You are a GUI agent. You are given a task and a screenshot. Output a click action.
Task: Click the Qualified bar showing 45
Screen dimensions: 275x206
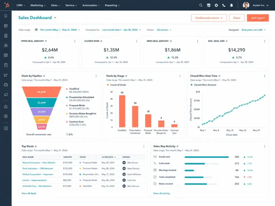(x=122, y=111)
